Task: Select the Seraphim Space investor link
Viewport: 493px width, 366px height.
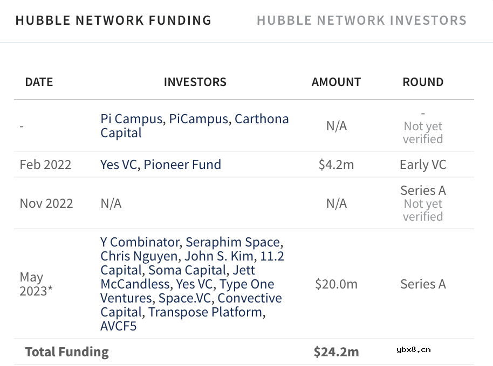Action: click(233, 242)
